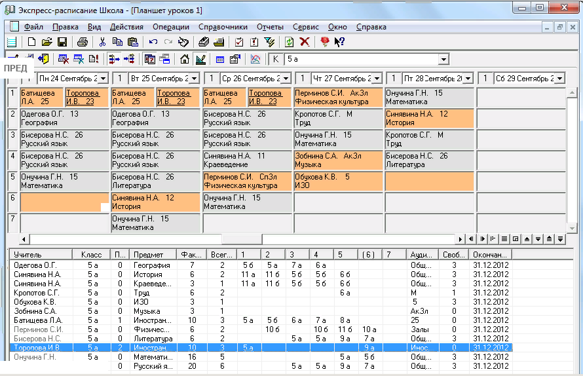Toggle the pressed chart button beside house icon
The image size is (583, 376).
coord(200,59)
